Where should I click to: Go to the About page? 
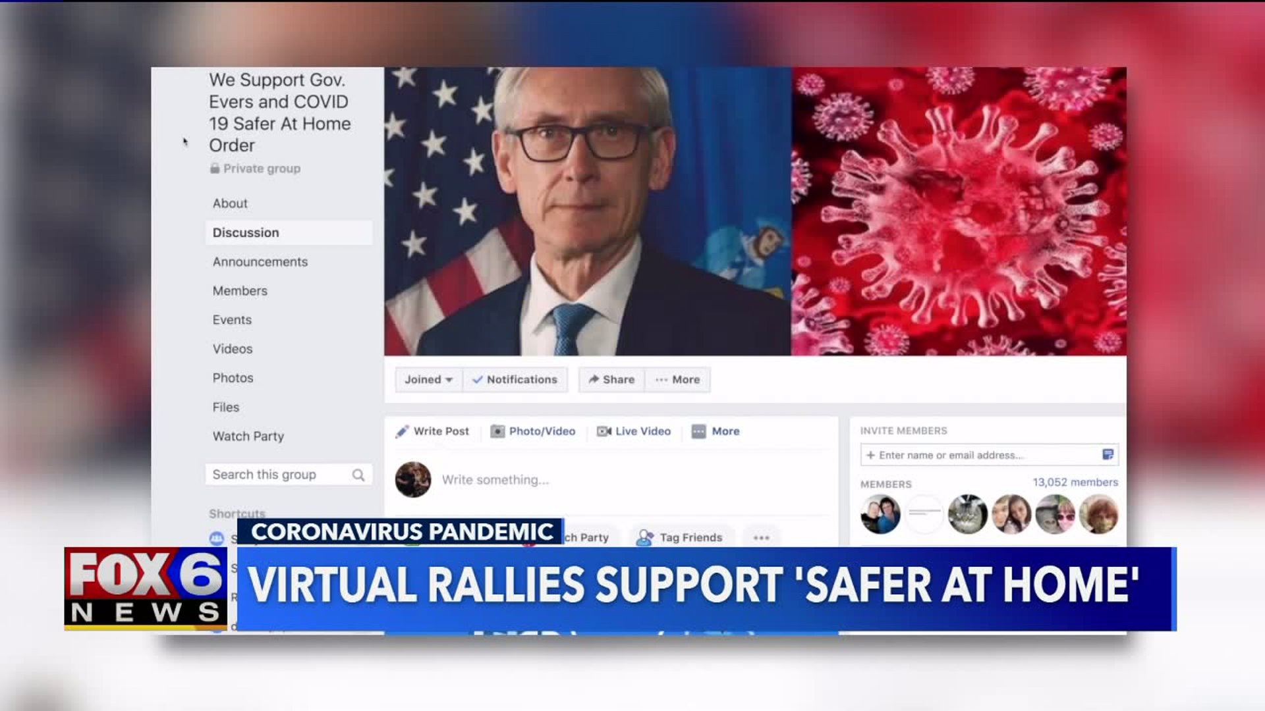(x=230, y=203)
